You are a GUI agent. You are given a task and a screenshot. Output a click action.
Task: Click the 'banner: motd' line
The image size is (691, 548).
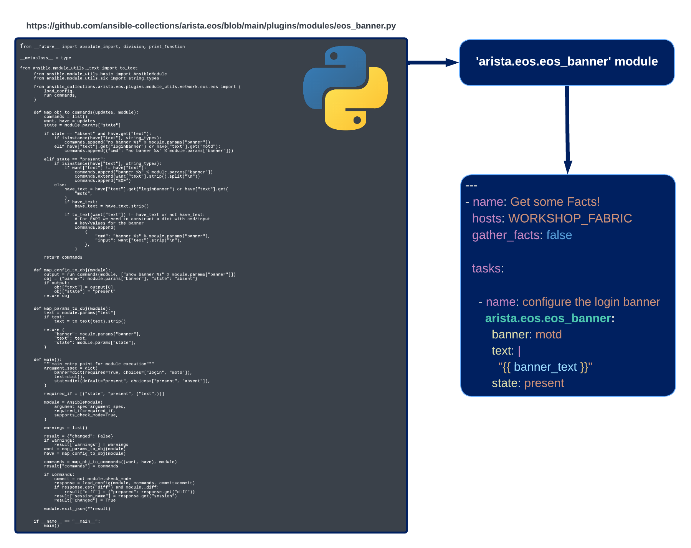pos(526,335)
